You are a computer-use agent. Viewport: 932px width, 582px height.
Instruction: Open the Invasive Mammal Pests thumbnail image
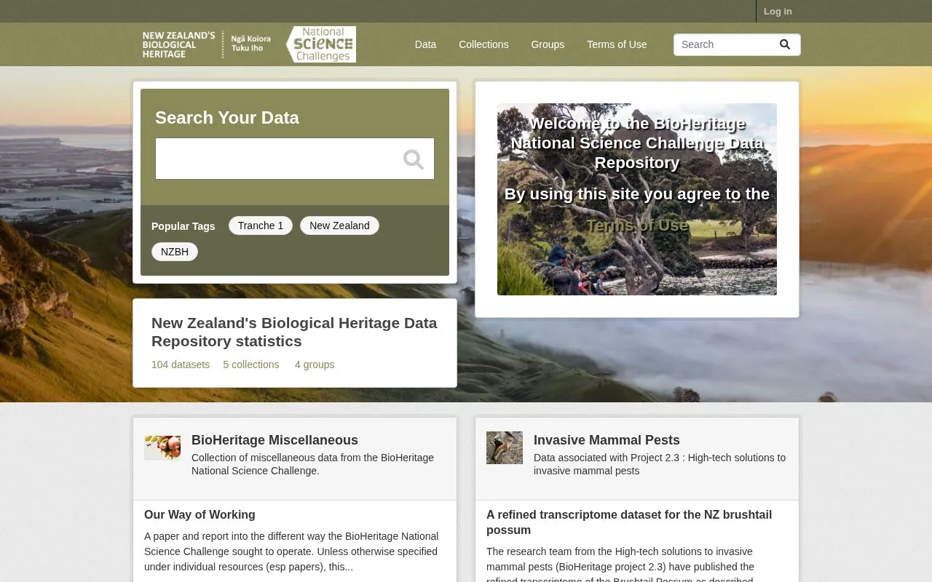505,447
